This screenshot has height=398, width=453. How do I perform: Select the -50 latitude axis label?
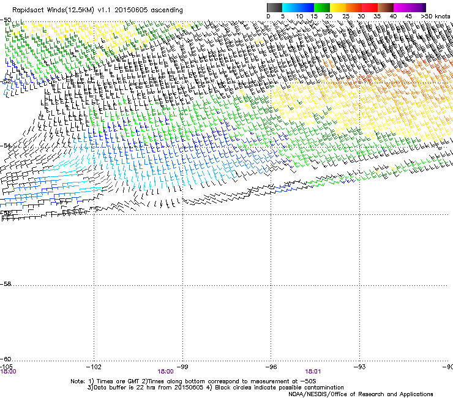[6, 20]
